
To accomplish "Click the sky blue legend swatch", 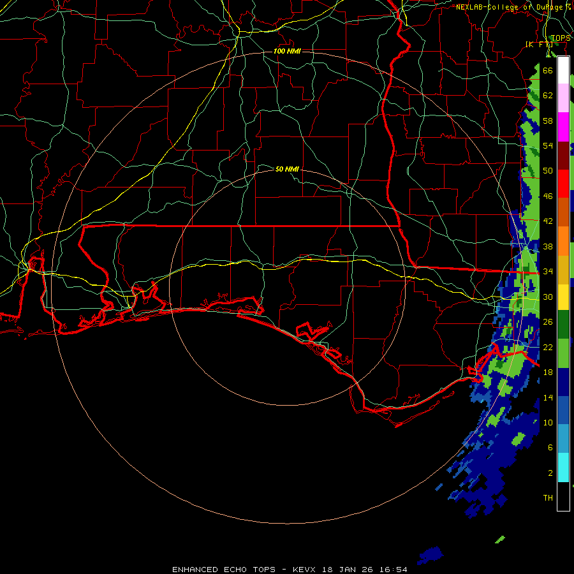I will (563, 439).
